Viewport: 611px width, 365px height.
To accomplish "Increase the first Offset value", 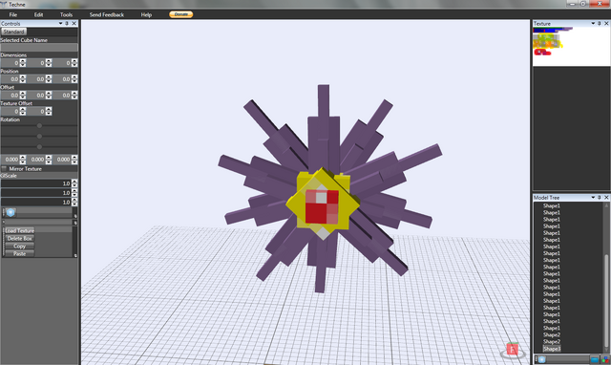I will [x=23, y=94].
